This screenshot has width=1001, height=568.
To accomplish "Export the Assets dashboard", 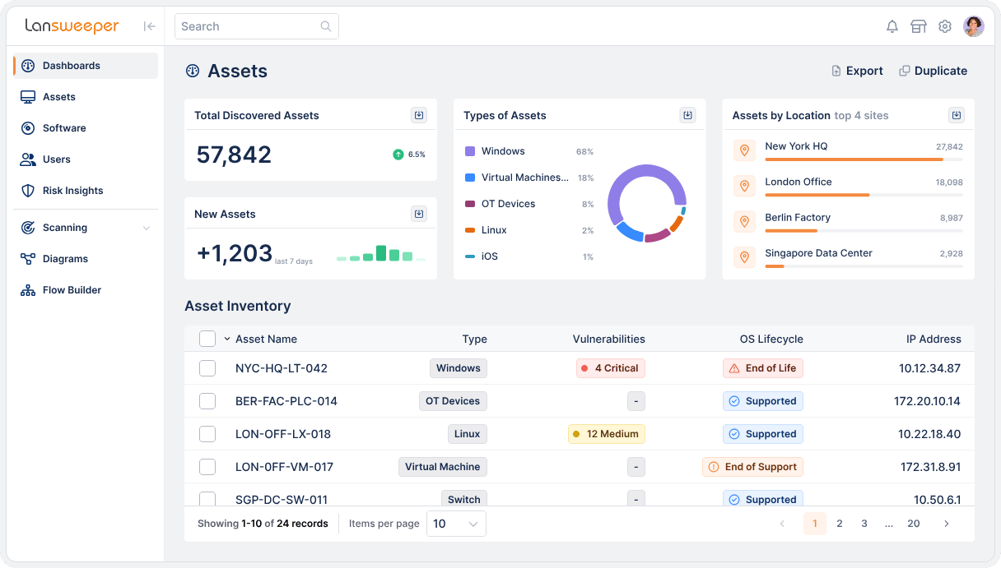I will pyautogui.click(x=857, y=71).
